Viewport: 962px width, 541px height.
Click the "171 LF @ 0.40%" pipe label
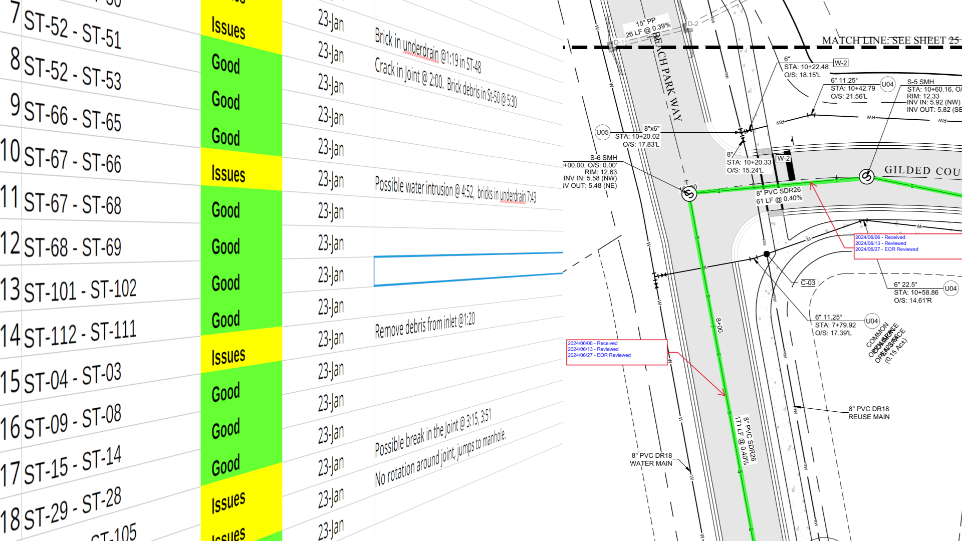(x=741, y=440)
